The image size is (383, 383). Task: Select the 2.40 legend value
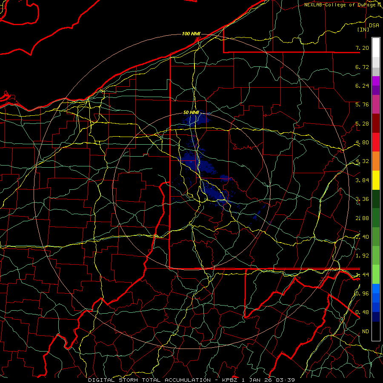click(362, 237)
